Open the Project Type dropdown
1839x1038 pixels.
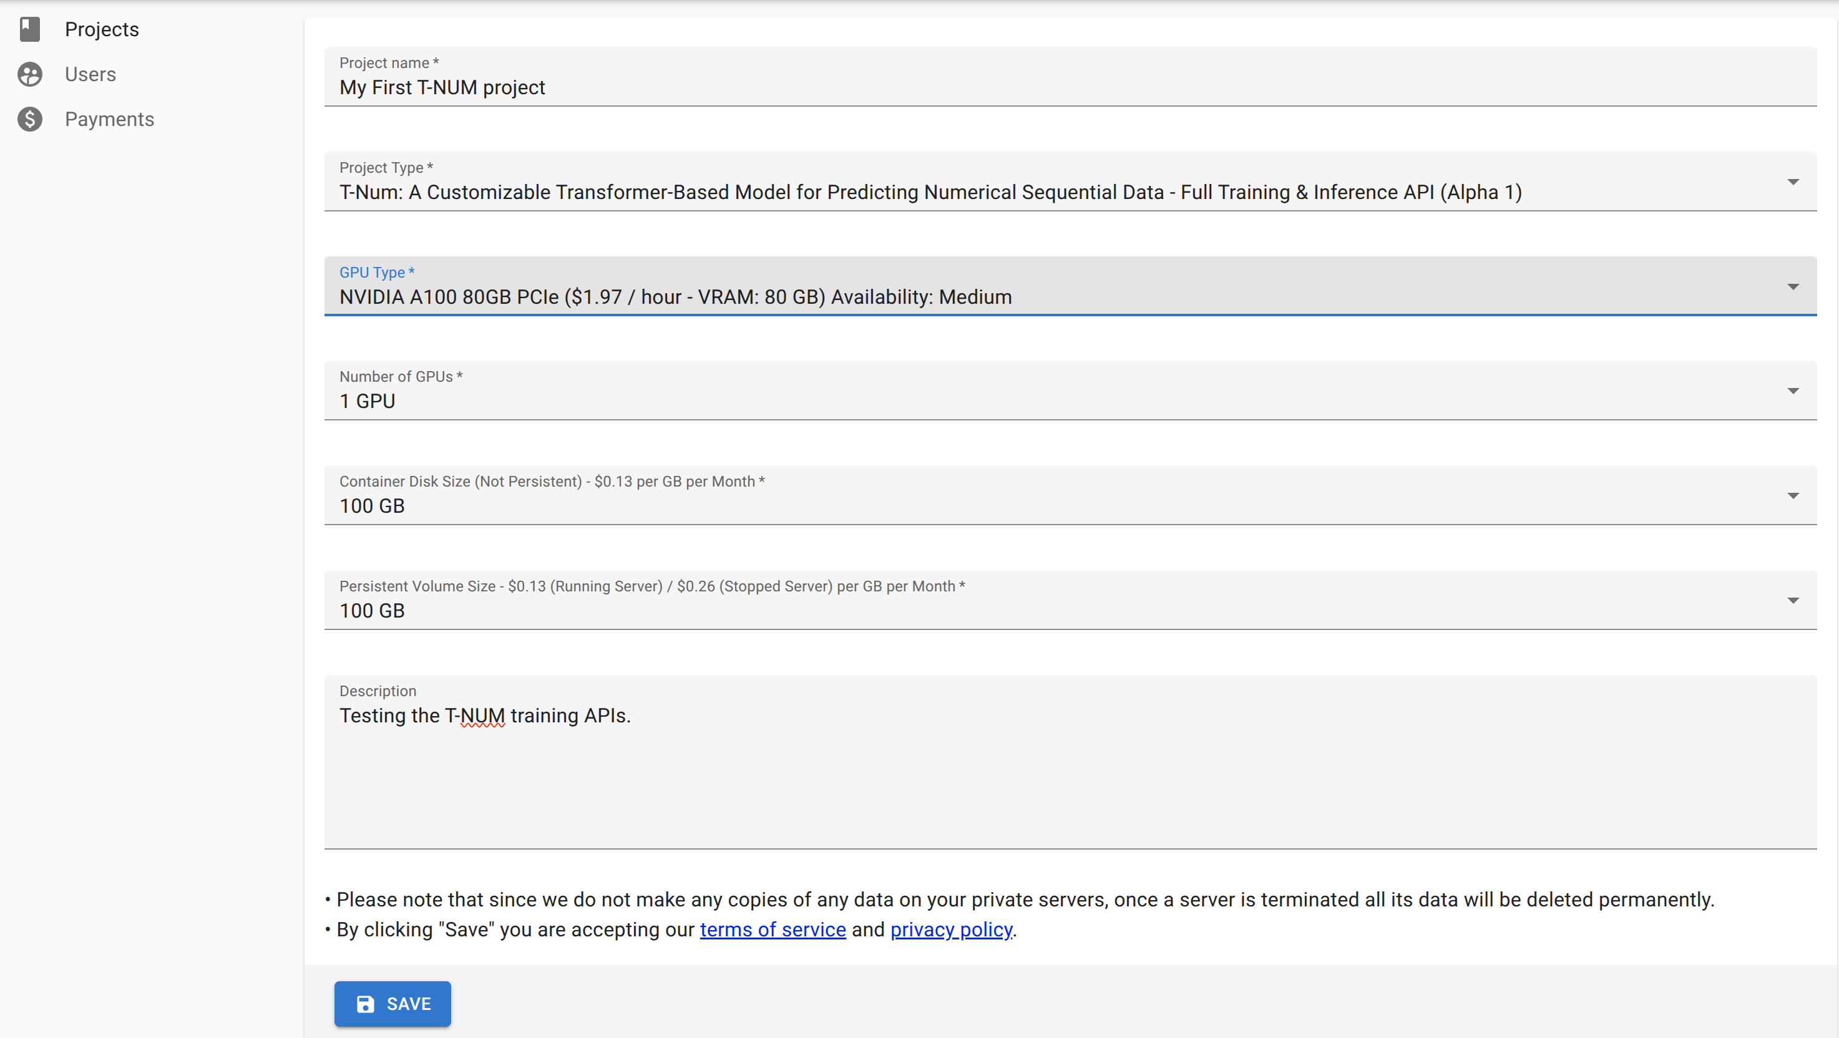(1070, 181)
